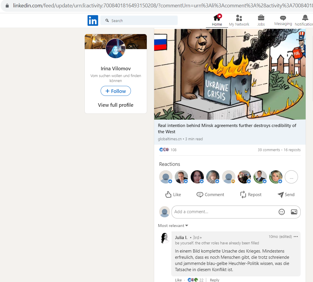
Task: Like the post
Action: coord(173,195)
